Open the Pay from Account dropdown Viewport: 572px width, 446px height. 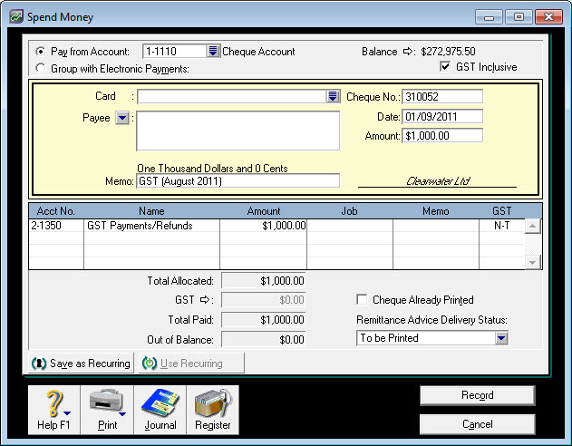click(x=213, y=52)
